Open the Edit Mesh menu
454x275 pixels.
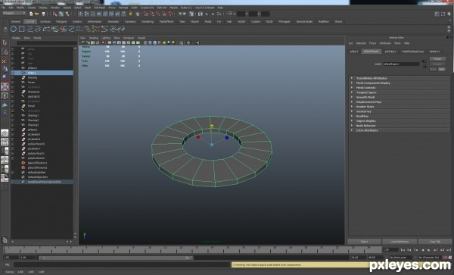pyautogui.click(x=100, y=8)
